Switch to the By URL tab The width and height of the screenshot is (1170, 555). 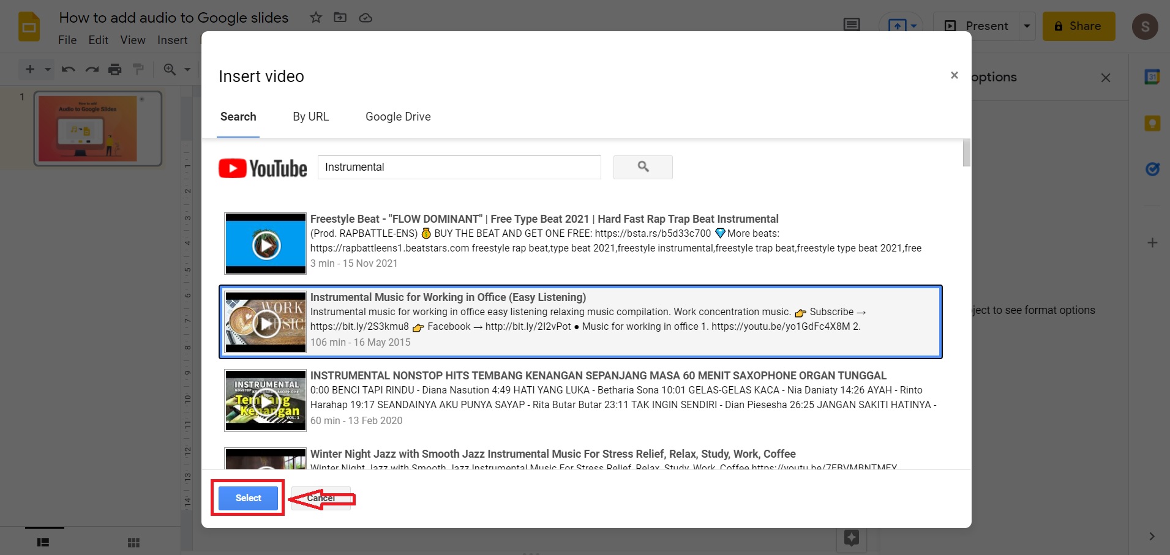pos(310,116)
